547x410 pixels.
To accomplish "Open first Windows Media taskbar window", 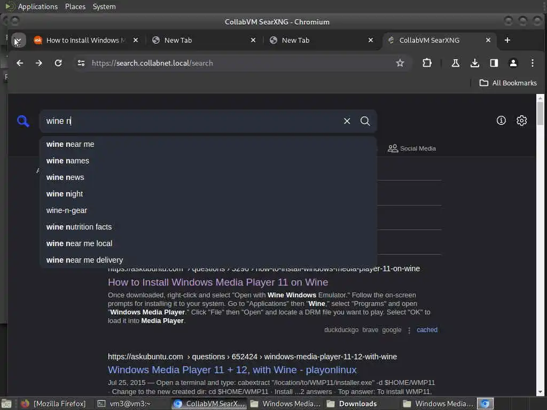I will pos(285,404).
